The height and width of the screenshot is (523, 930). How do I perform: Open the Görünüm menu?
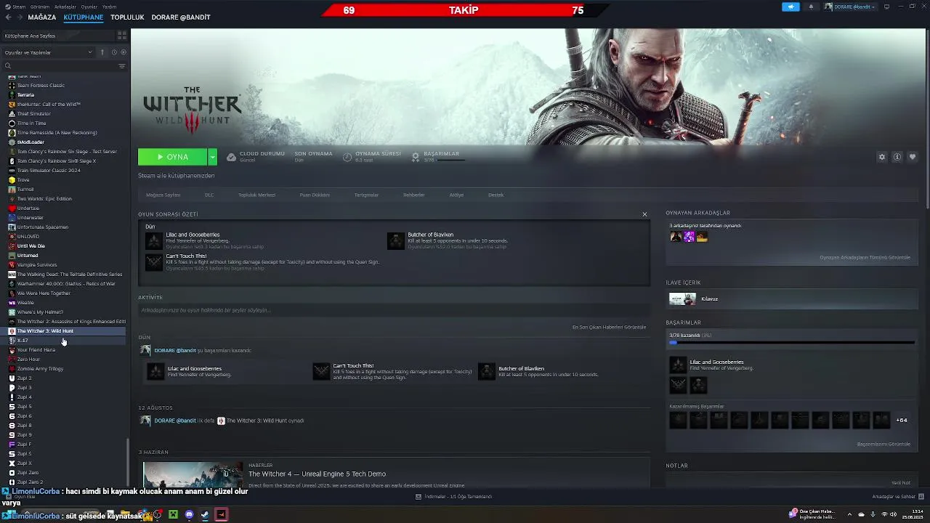click(41, 7)
